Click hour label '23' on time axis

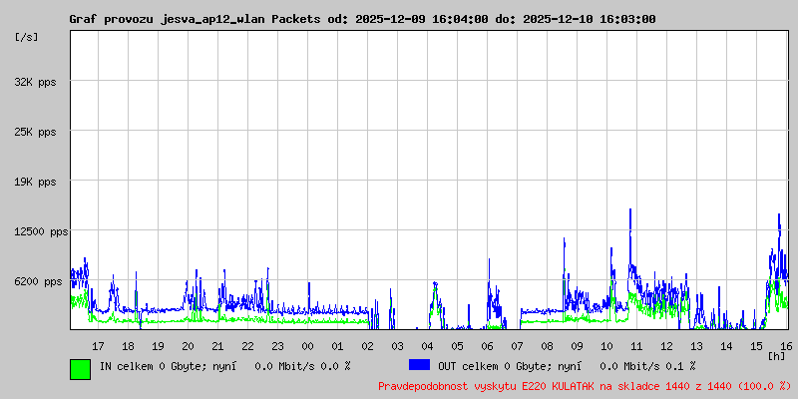click(x=278, y=346)
